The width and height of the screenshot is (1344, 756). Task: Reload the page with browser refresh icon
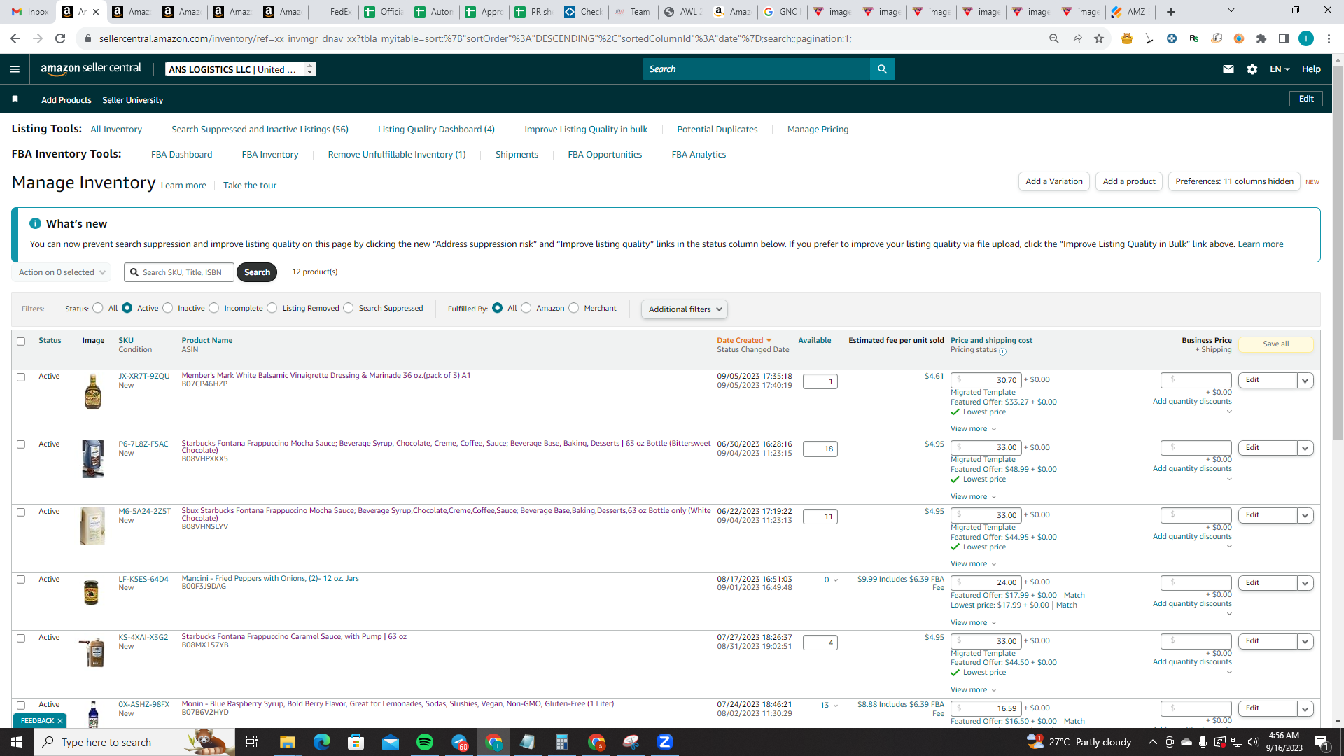[60, 38]
